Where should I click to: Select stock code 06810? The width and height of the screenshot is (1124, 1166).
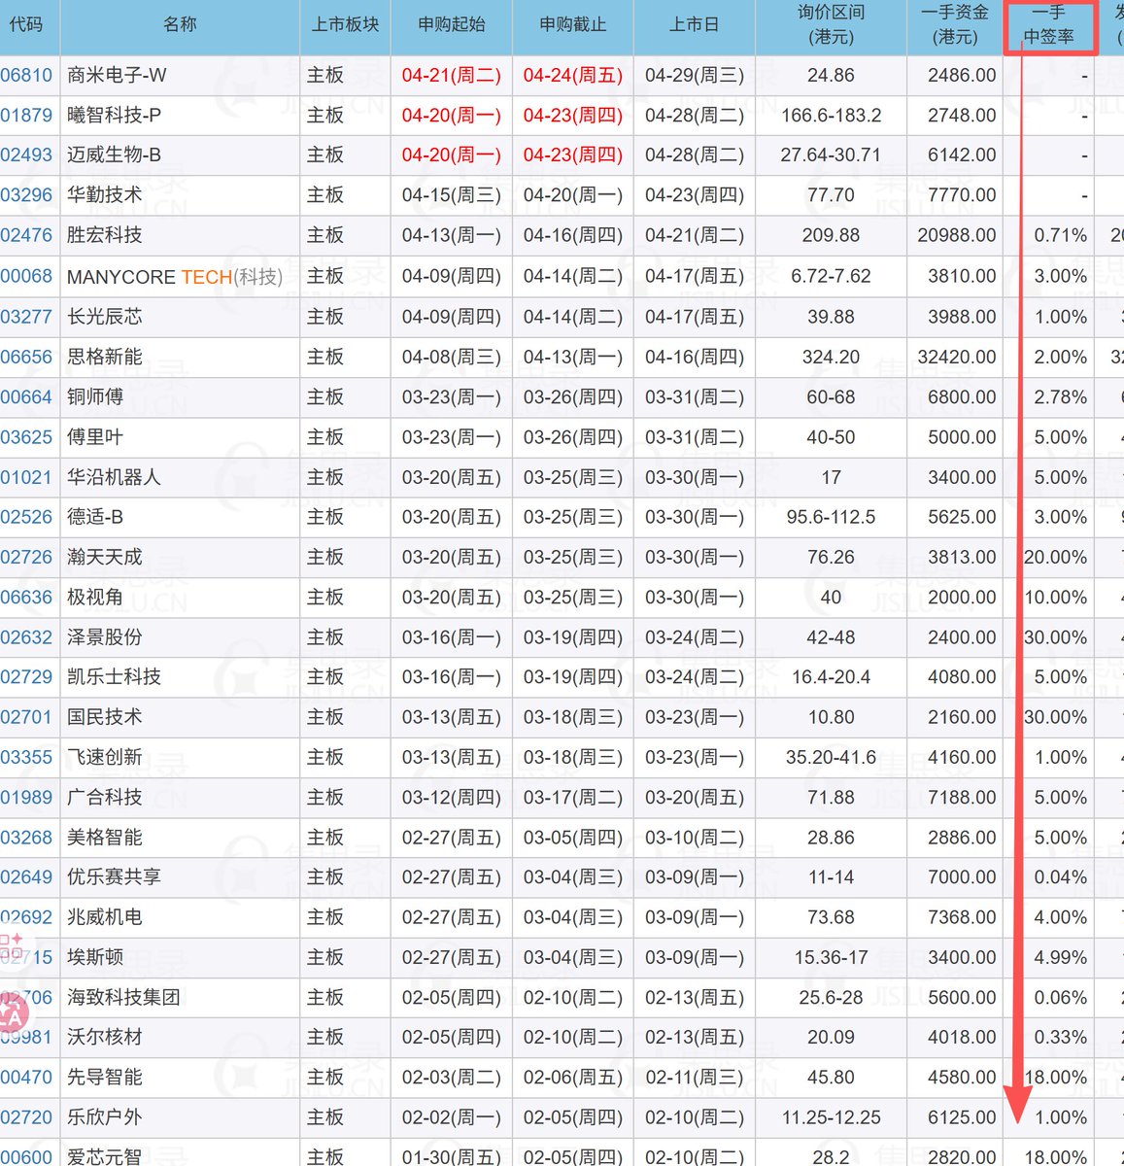[x=23, y=75]
